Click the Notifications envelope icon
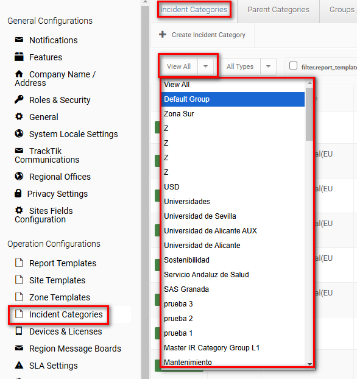 coord(19,40)
